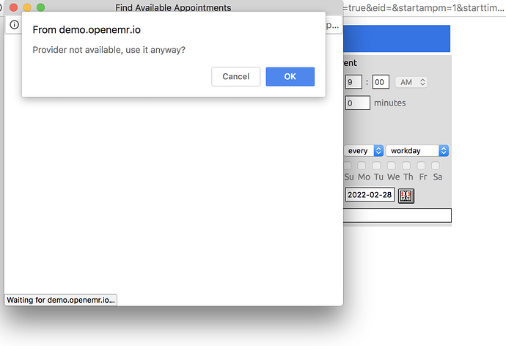Click the date field showing 2022-02-28
This screenshot has height=346, width=506.
click(x=370, y=195)
